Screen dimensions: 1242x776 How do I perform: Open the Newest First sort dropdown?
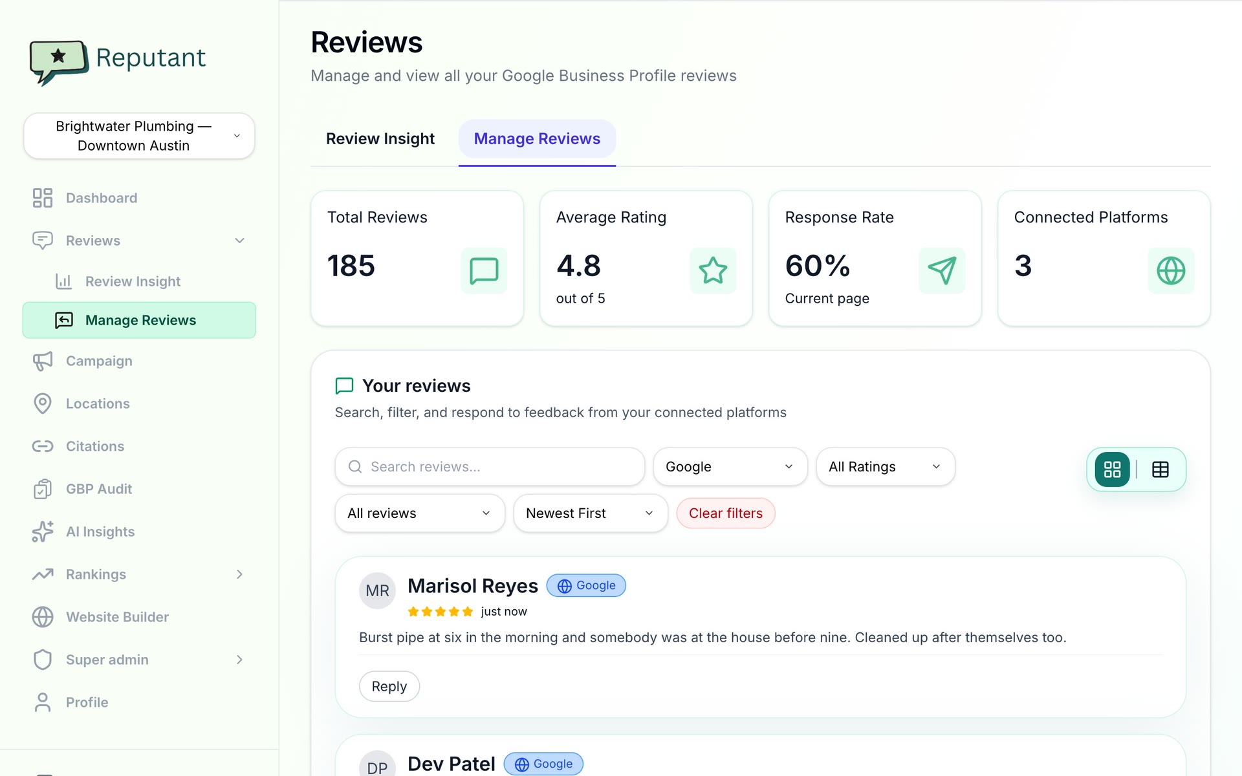click(x=591, y=513)
